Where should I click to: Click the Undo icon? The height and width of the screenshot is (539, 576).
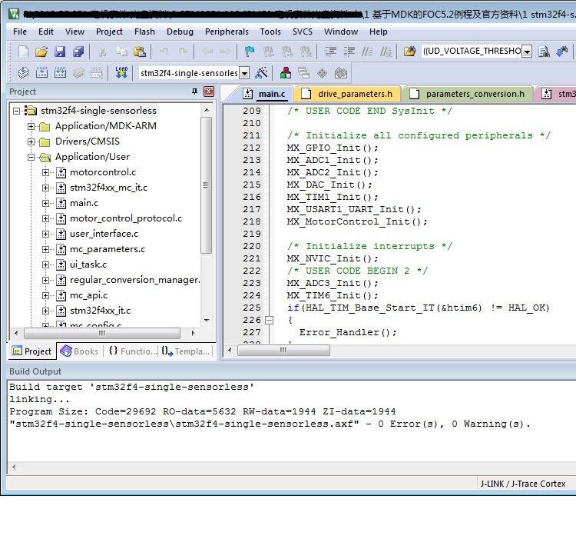point(164,52)
